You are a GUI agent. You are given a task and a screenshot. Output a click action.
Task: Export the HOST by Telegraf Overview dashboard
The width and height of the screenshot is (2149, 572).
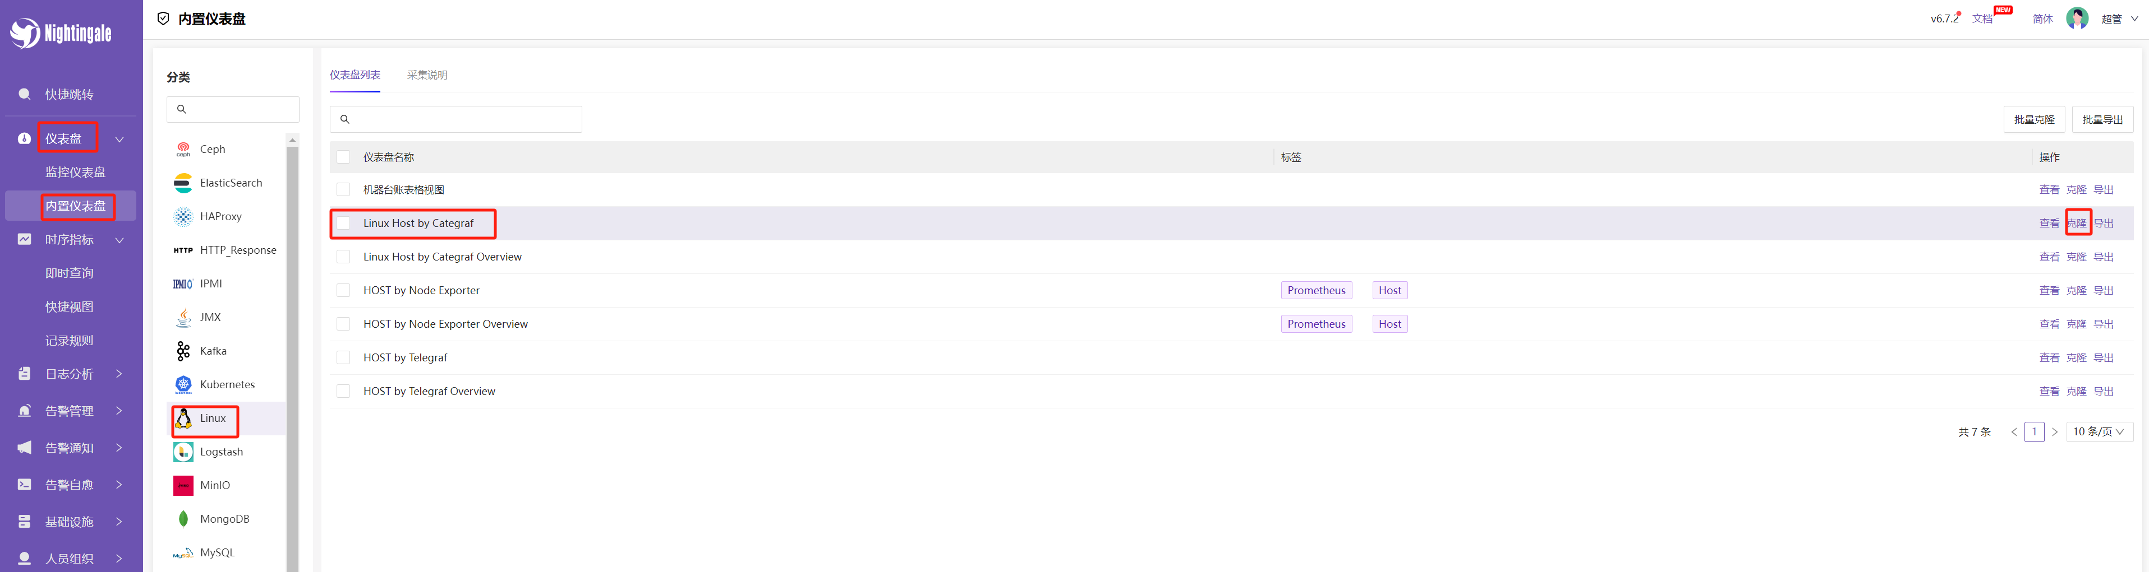2103,392
